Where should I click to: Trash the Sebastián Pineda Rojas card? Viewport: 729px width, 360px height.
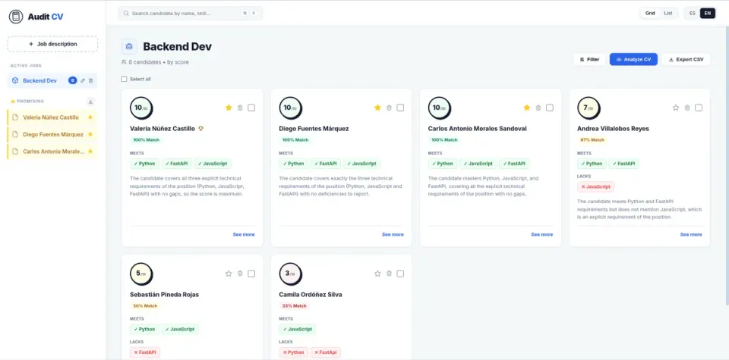240,274
